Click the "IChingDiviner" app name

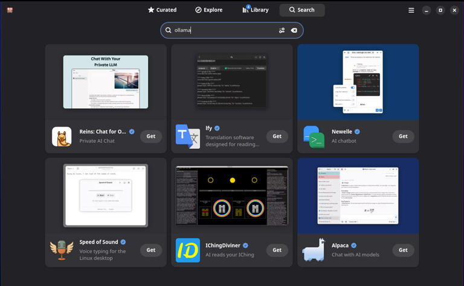click(x=223, y=245)
